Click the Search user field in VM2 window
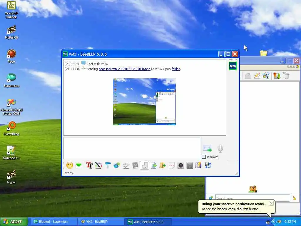The image size is (301, 226). (x=252, y=198)
